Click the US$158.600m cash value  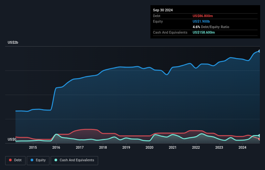(204, 32)
